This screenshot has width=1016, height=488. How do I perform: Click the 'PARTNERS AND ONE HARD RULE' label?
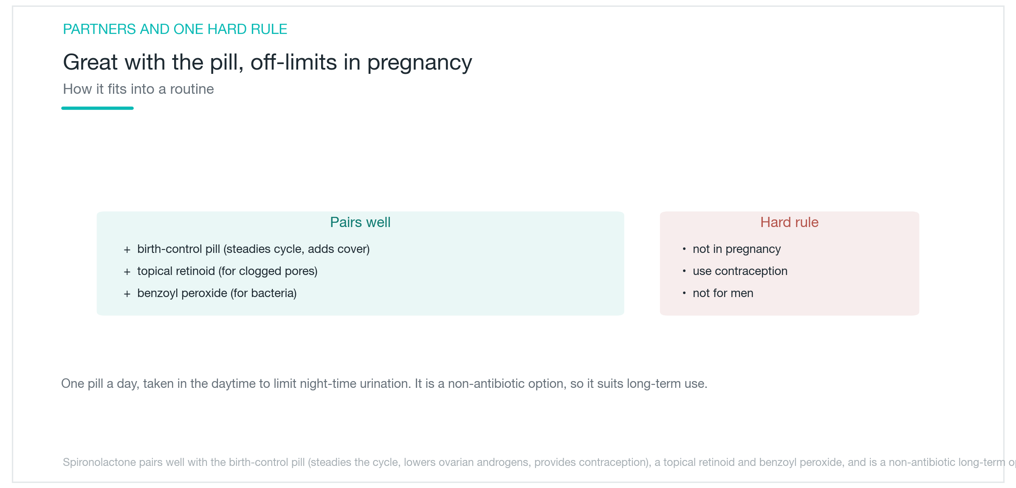click(175, 29)
